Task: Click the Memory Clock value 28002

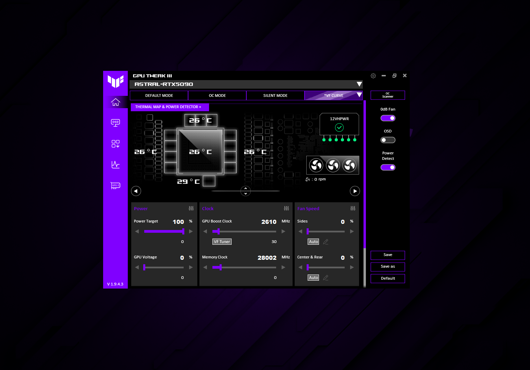Action: point(267,258)
